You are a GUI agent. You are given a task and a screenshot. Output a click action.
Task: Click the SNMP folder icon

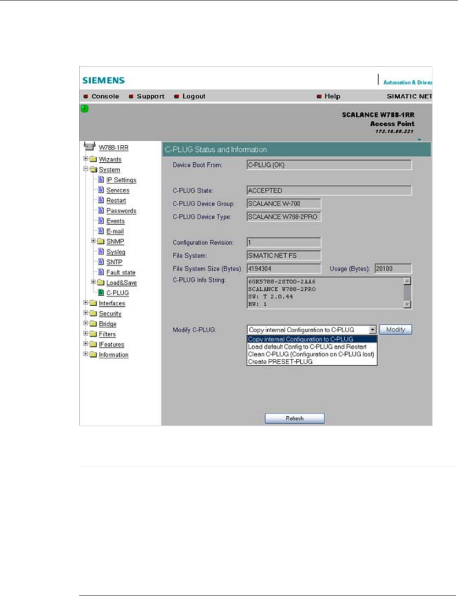coord(100,241)
